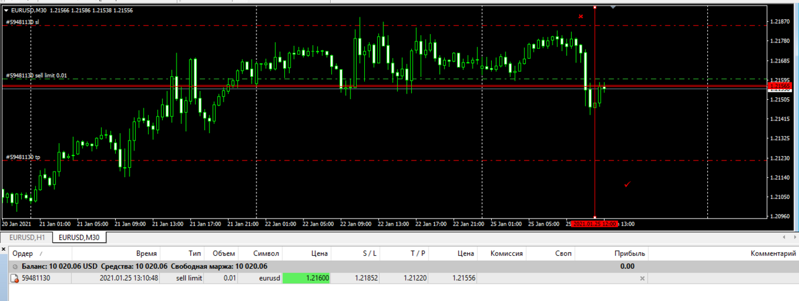Select the #59481130 tp line label on chart
The image size is (799, 301).
(x=23, y=157)
